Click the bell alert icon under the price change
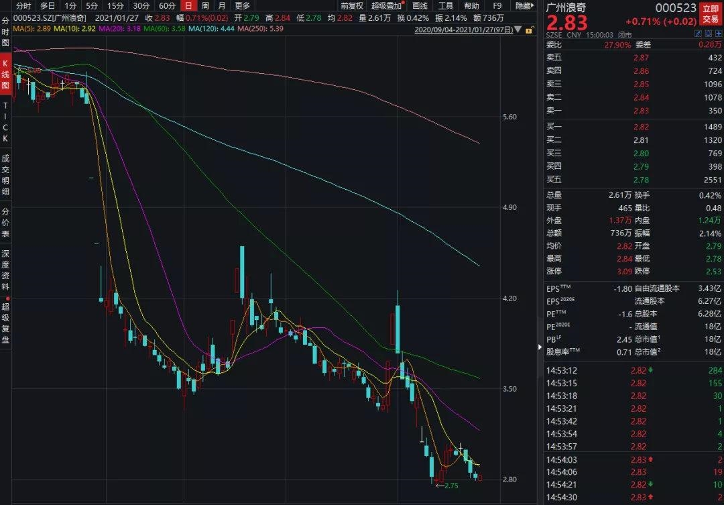Image resolution: width=724 pixels, height=505 pixels. click(x=709, y=34)
